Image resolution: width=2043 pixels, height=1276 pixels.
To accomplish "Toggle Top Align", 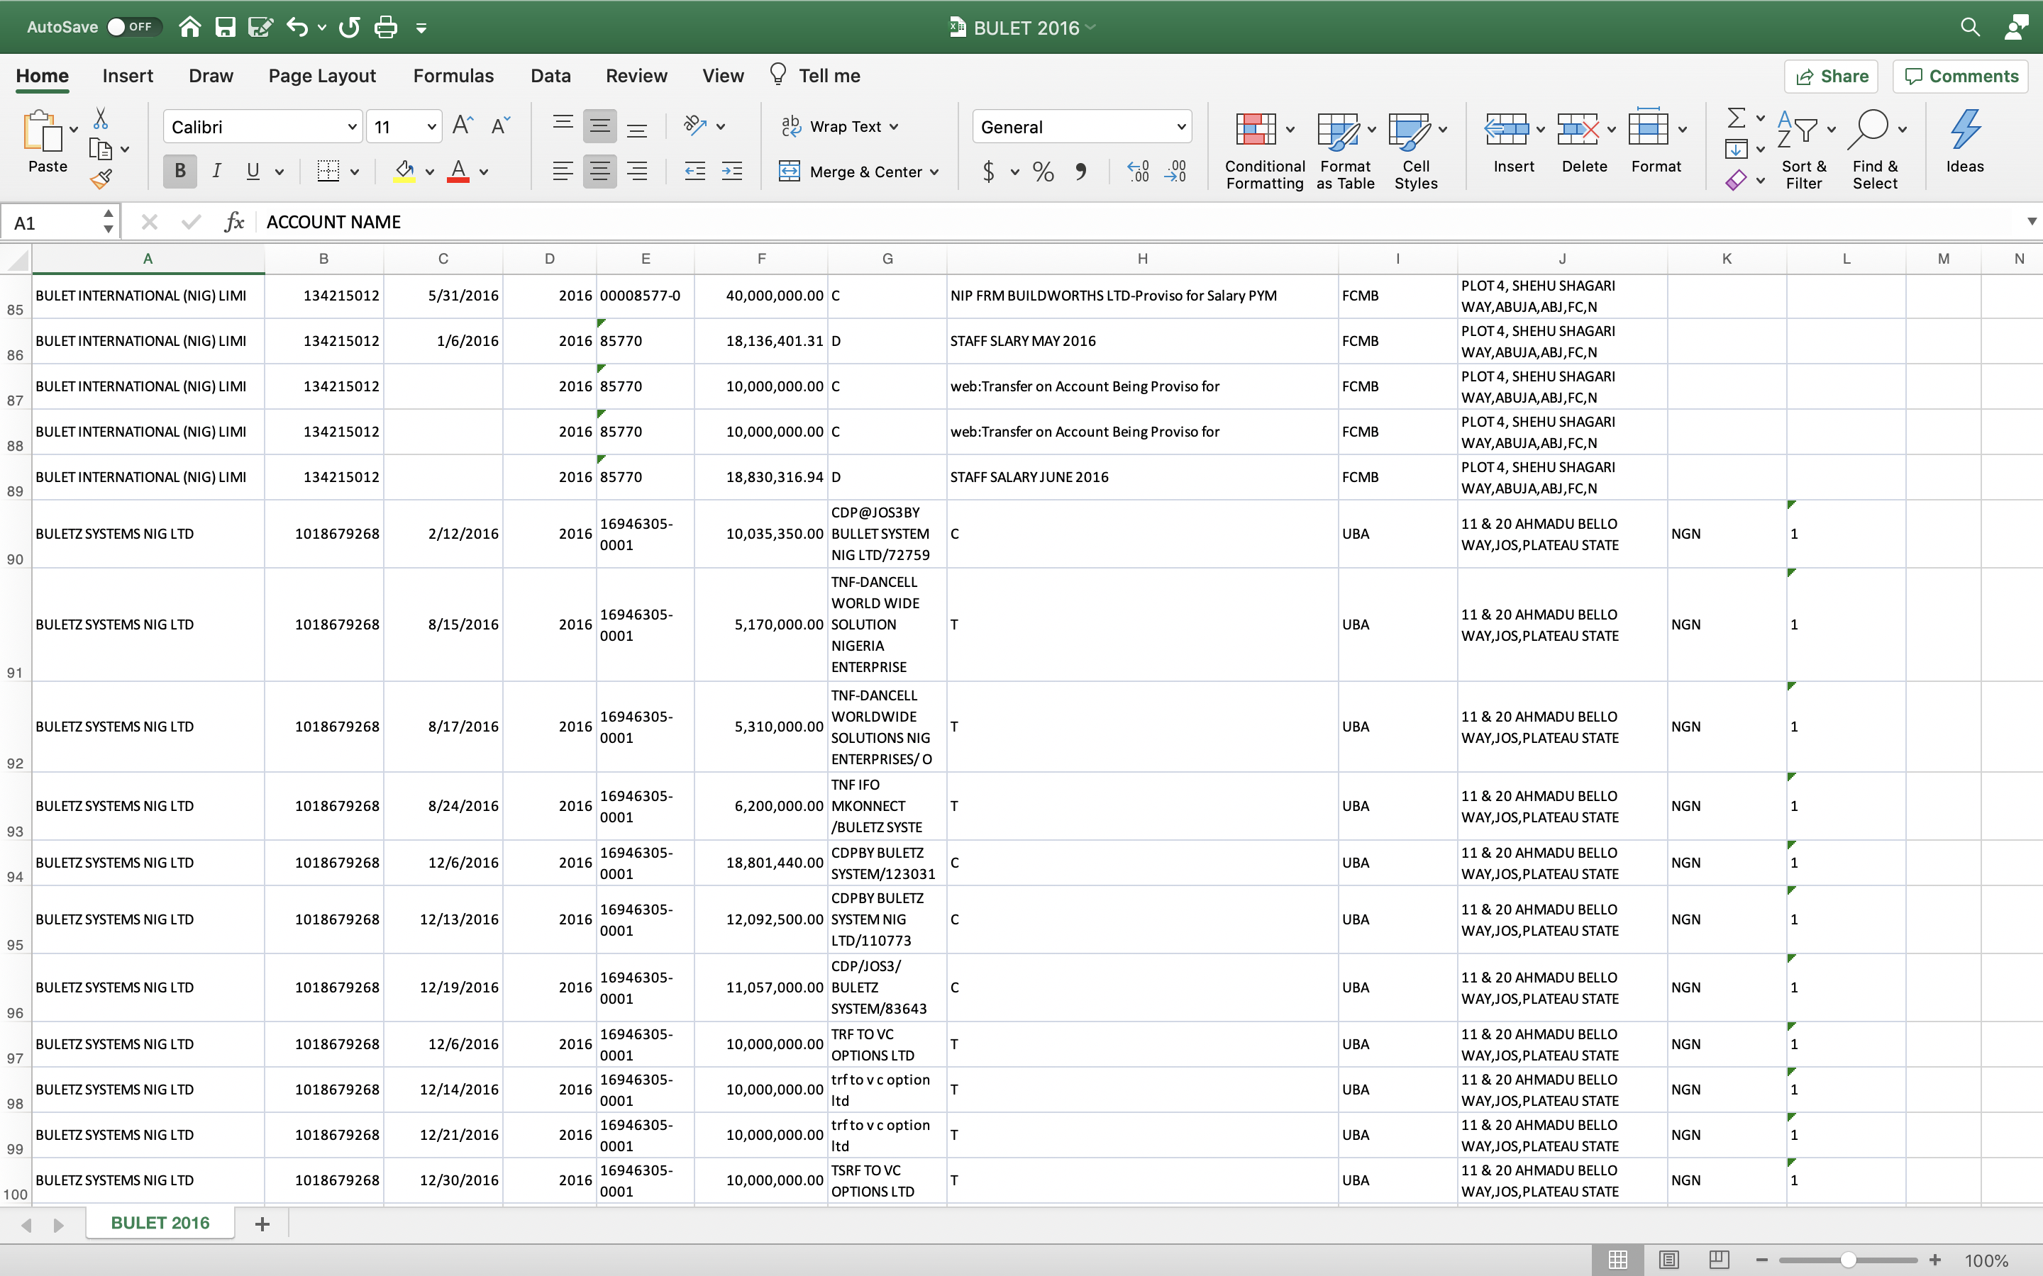I will pyautogui.click(x=563, y=125).
